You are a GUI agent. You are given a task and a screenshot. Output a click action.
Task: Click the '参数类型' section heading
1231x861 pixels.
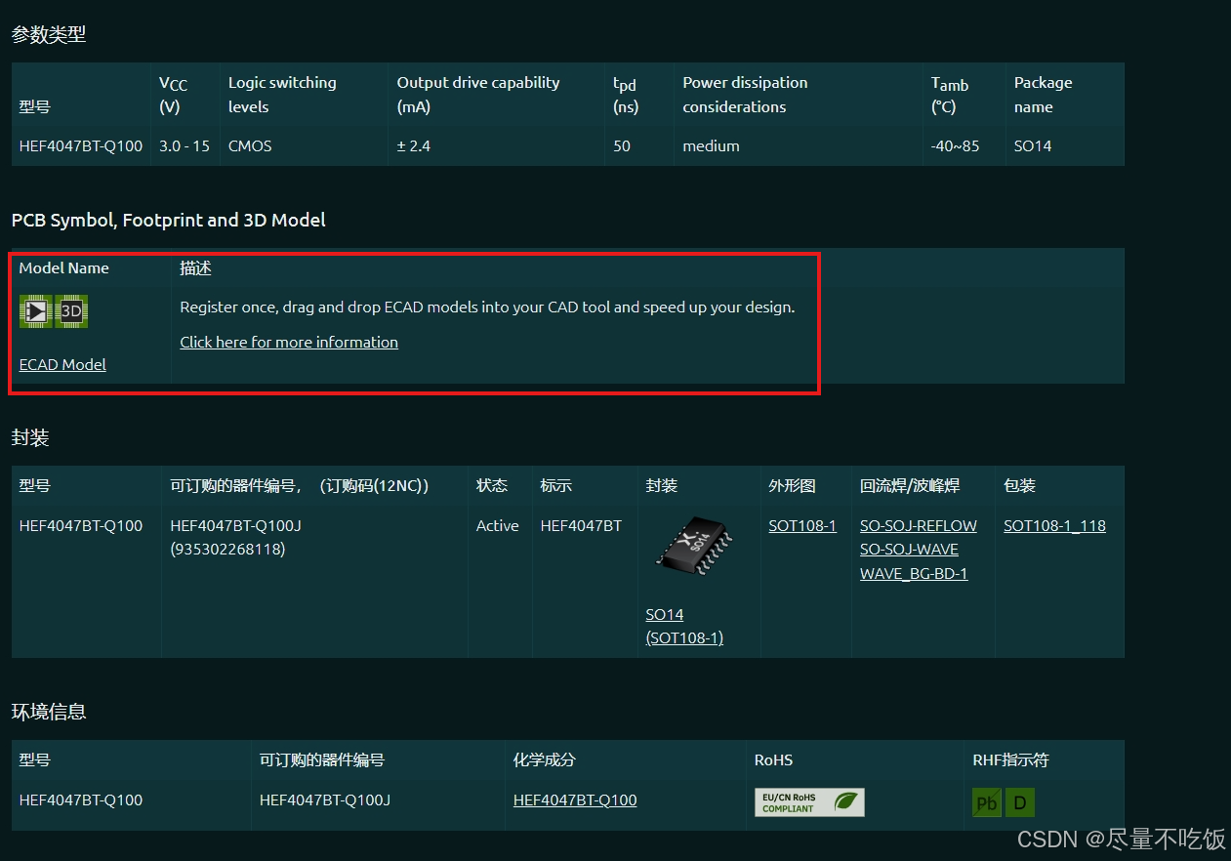click(49, 34)
